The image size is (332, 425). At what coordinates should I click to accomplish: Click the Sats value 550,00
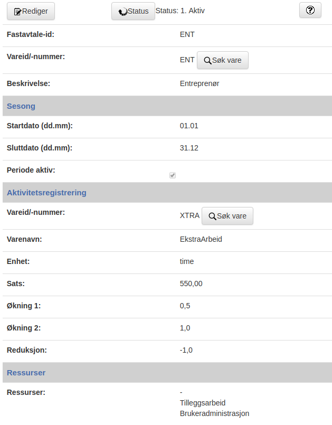coord(191,284)
